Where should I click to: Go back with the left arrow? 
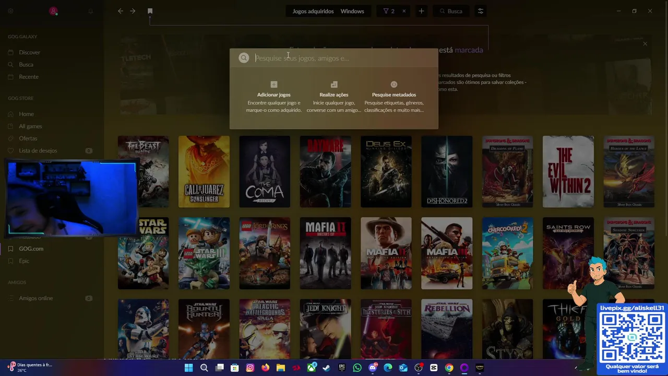tap(121, 11)
